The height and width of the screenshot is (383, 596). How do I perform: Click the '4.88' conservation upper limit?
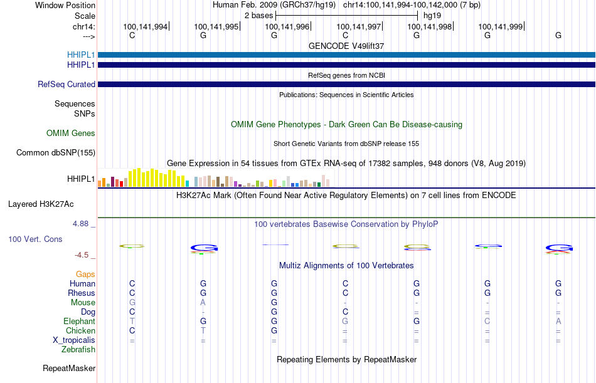pyautogui.click(x=80, y=224)
